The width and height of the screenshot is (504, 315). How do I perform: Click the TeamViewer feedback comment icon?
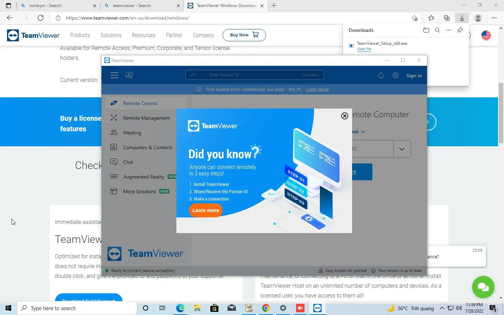129,75
